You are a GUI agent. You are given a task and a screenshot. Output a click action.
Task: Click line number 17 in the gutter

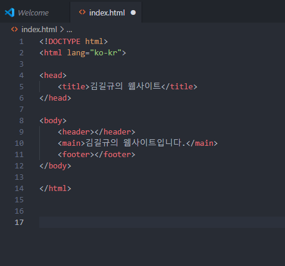pyautogui.click(x=19, y=223)
